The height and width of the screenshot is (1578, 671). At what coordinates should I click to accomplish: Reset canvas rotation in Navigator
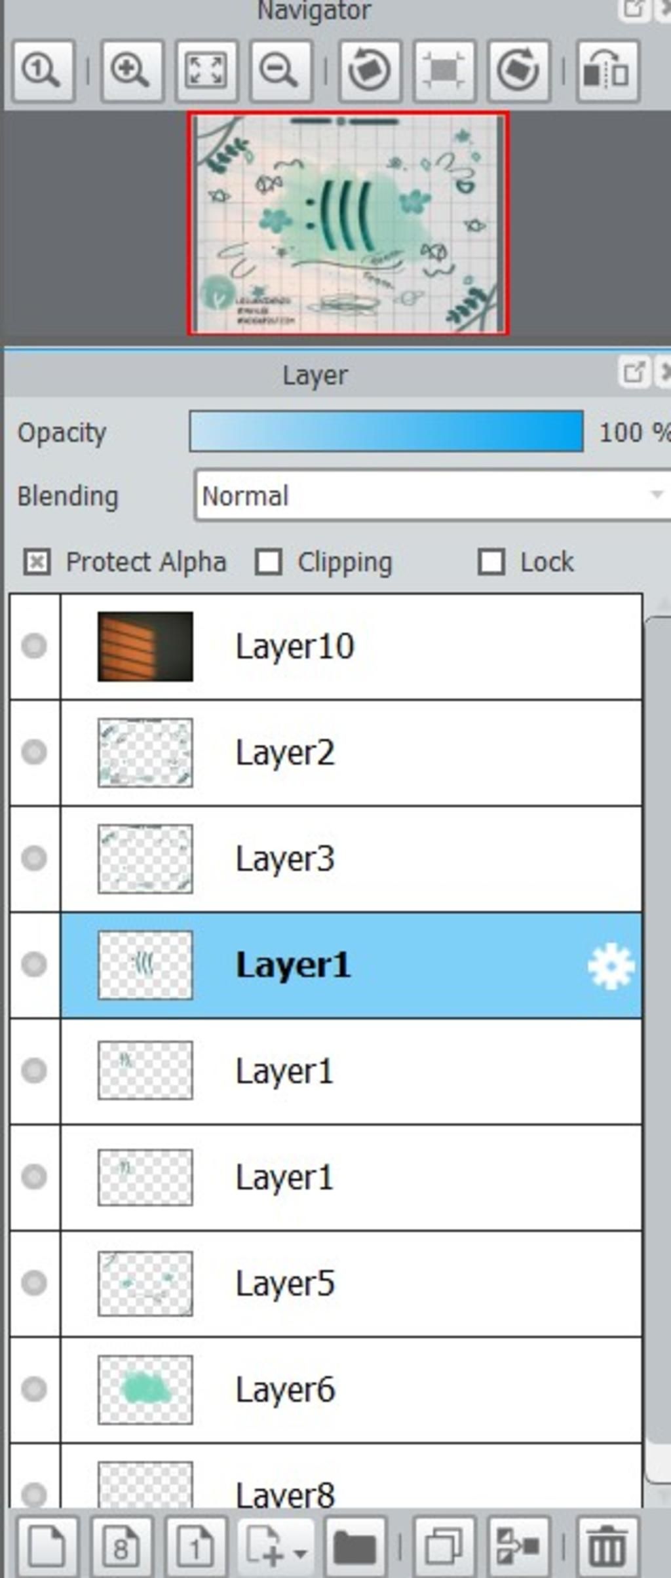pos(444,71)
